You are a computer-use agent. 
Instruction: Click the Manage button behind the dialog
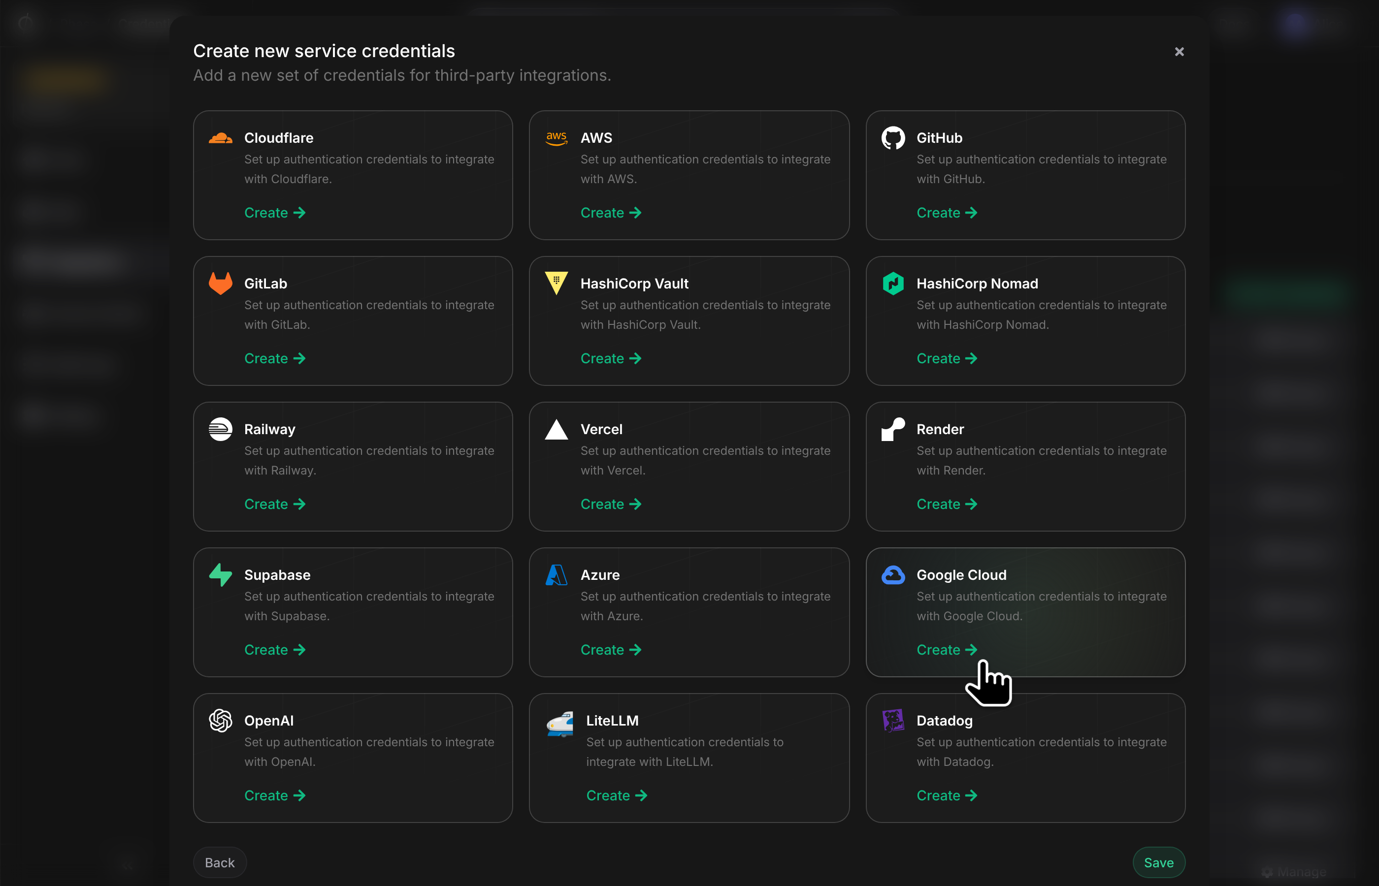pos(1294,872)
